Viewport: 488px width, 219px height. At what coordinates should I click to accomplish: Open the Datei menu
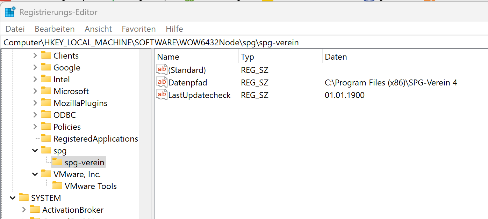[x=15, y=29]
